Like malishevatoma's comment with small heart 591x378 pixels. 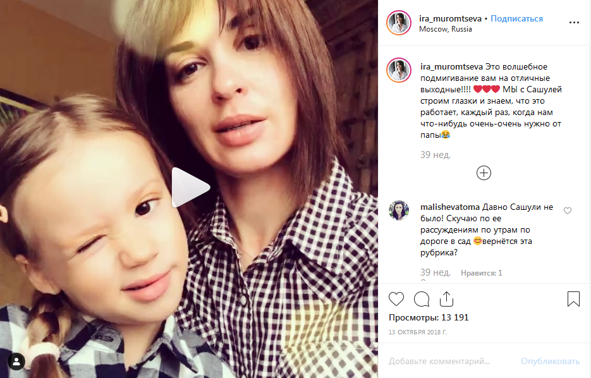(x=567, y=210)
